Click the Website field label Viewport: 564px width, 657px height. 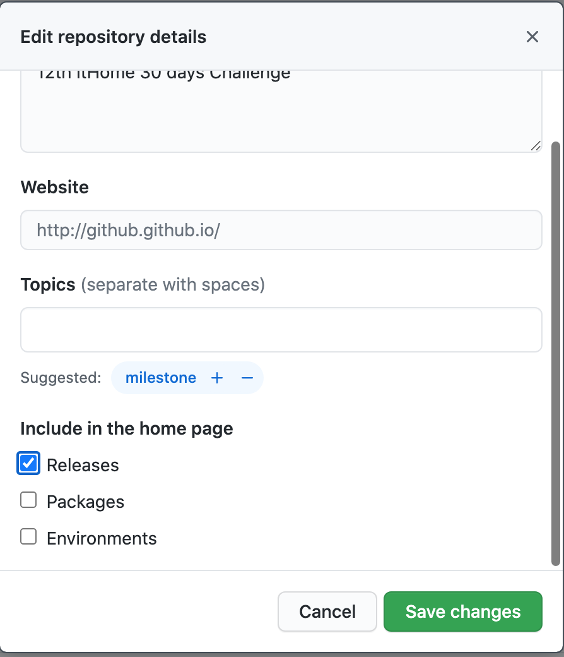[55, 188]
